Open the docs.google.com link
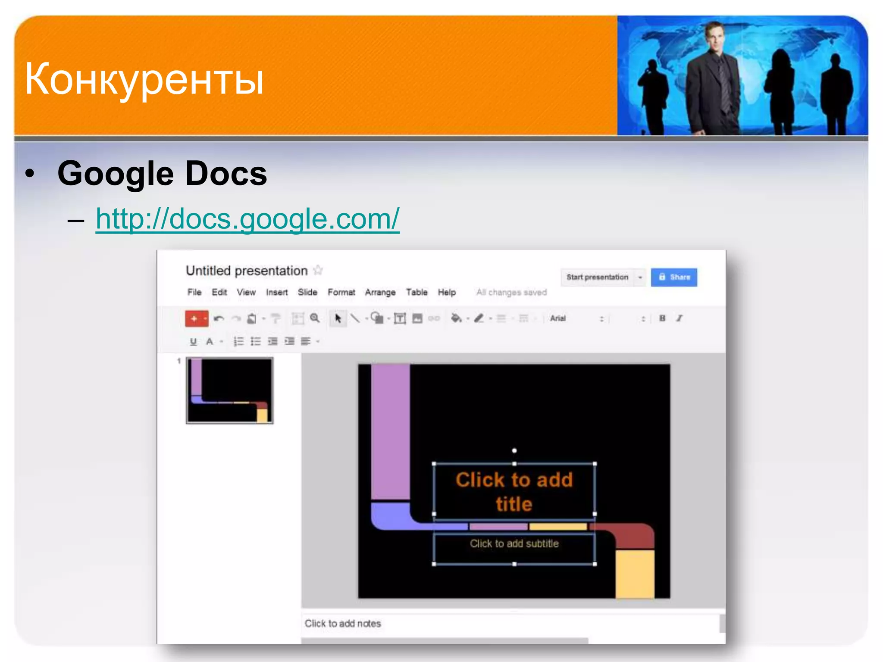Viewport: 883px width, 662px height. [x=247, y=219]
